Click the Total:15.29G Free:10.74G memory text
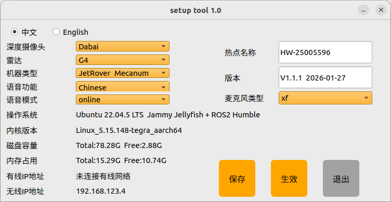 click(121, 160)
